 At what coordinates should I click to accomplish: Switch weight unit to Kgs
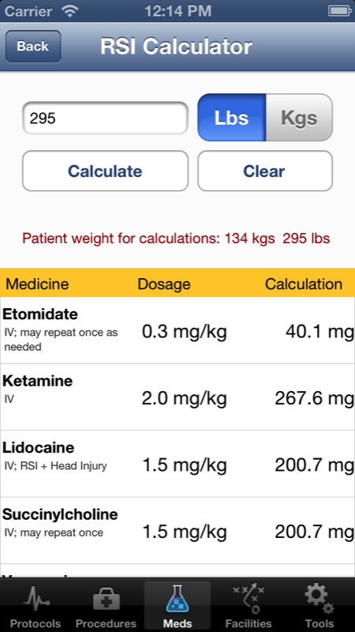point(299,118)
